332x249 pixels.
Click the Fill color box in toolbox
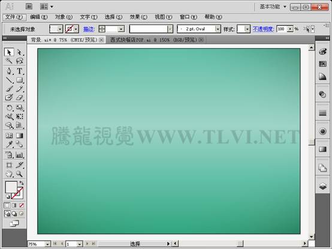11,187
